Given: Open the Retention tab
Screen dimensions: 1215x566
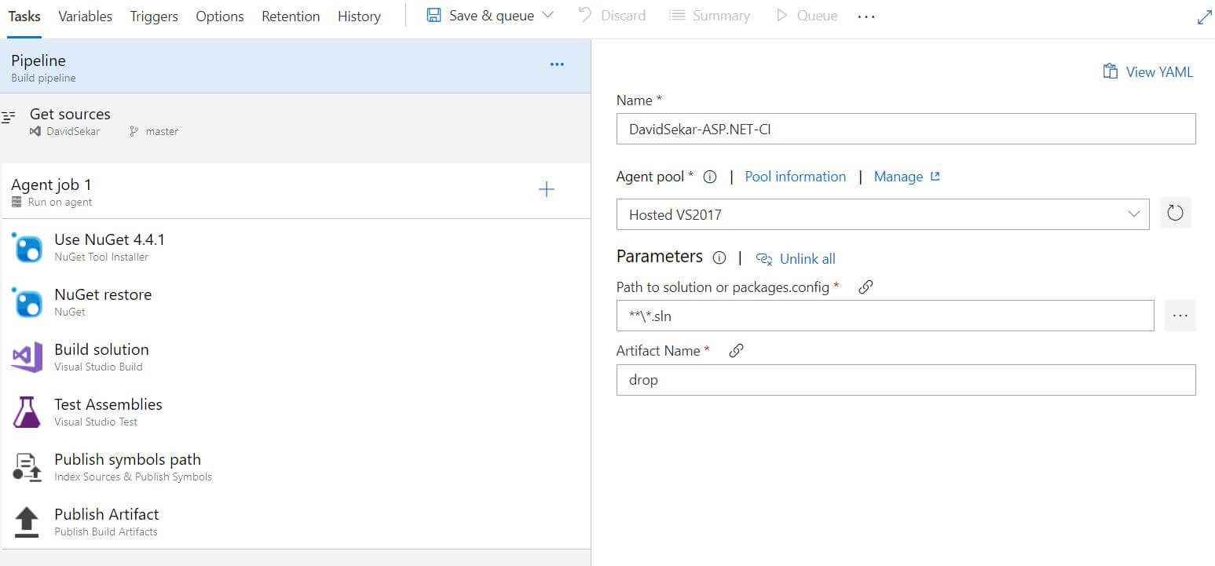Looking at the screenshot, I should [291, 16].
